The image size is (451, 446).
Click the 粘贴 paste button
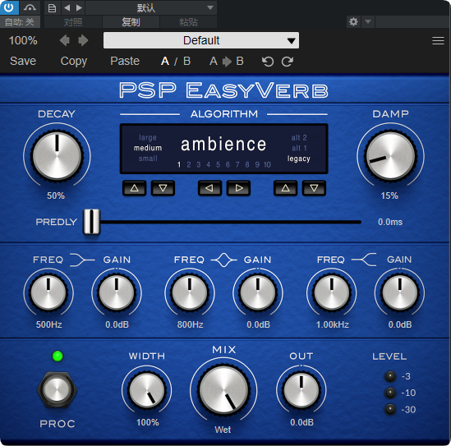(188, 22)
